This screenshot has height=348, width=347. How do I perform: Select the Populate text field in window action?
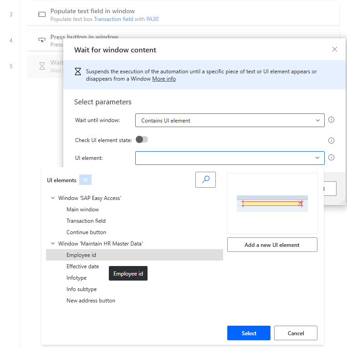183,15
